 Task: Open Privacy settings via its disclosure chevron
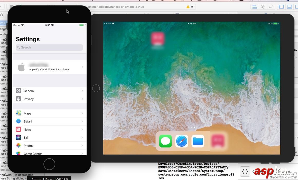[82, 99]
